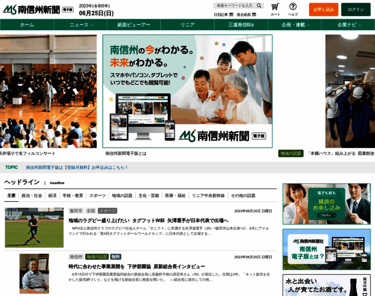
Task: Go to ホーム in the navigation bar
Action: pyautogui.click(x=27, y=25)
